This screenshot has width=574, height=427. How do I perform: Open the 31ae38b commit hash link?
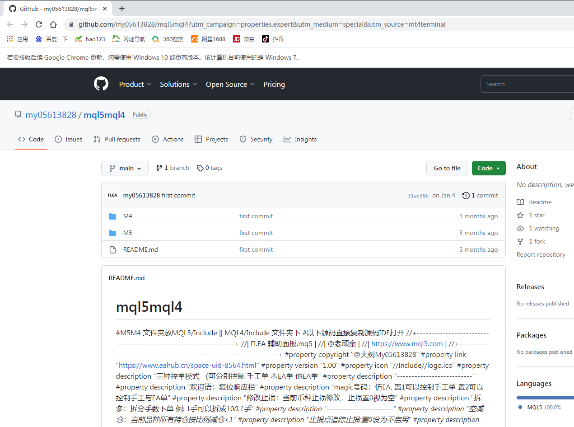click(x=418, y=196)
